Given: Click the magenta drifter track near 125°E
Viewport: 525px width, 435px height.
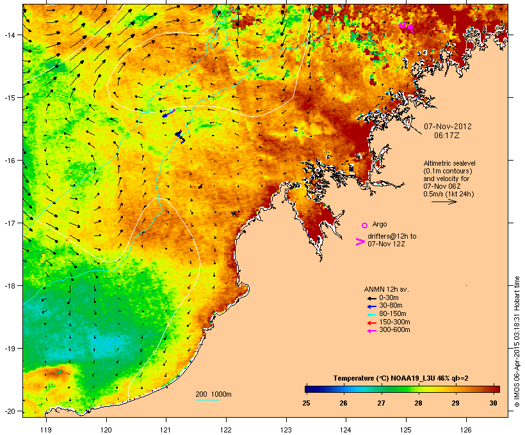Looking at the screenshot, I should [406, 27].
